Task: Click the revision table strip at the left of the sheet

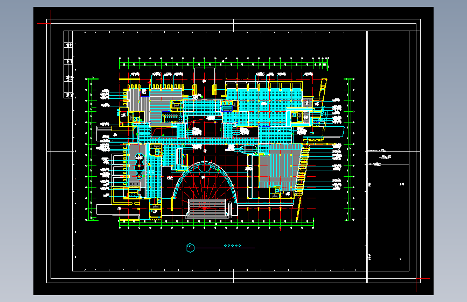Action: pos(68,64)
